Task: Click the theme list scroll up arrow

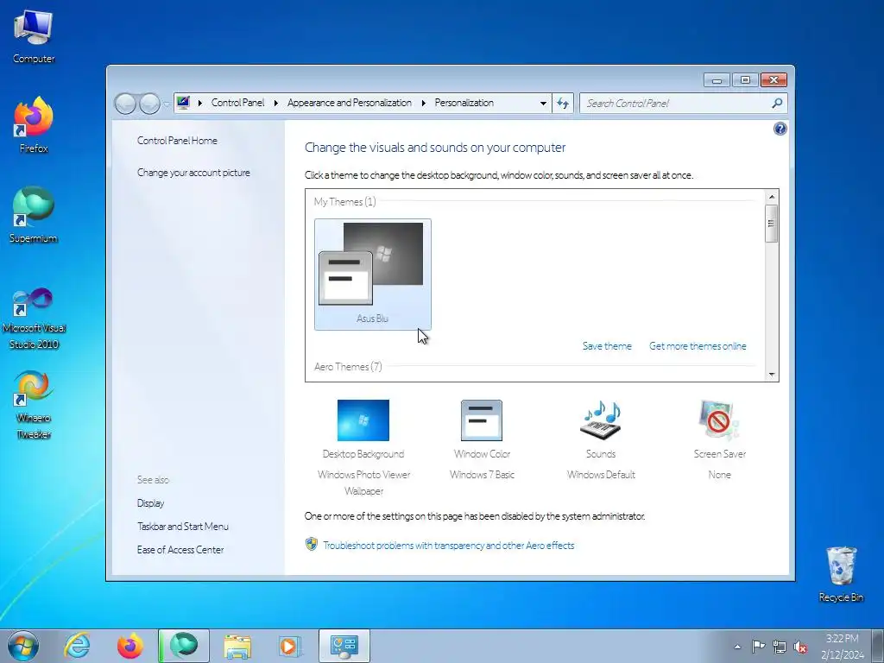Action: [x=772, y=197]
